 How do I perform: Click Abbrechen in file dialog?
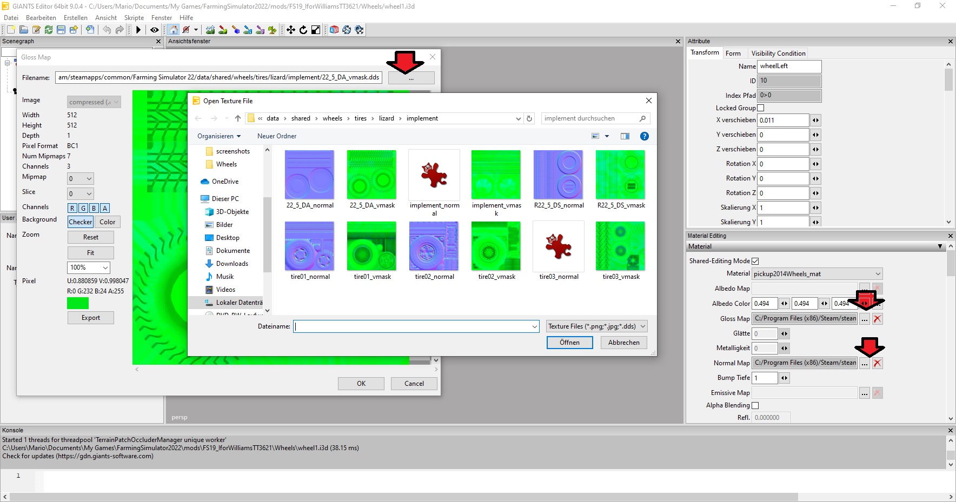pyautogui.click(x=623, y=343)
